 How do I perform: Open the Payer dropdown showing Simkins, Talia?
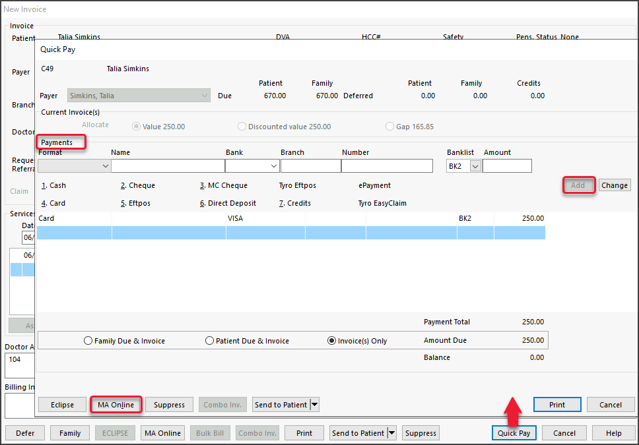[x=139, y=96]
